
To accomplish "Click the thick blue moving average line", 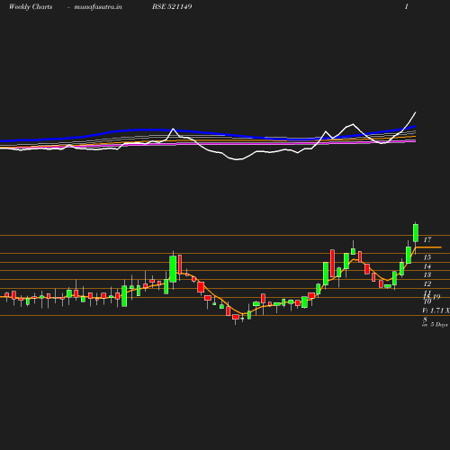I will click(207, 132).
